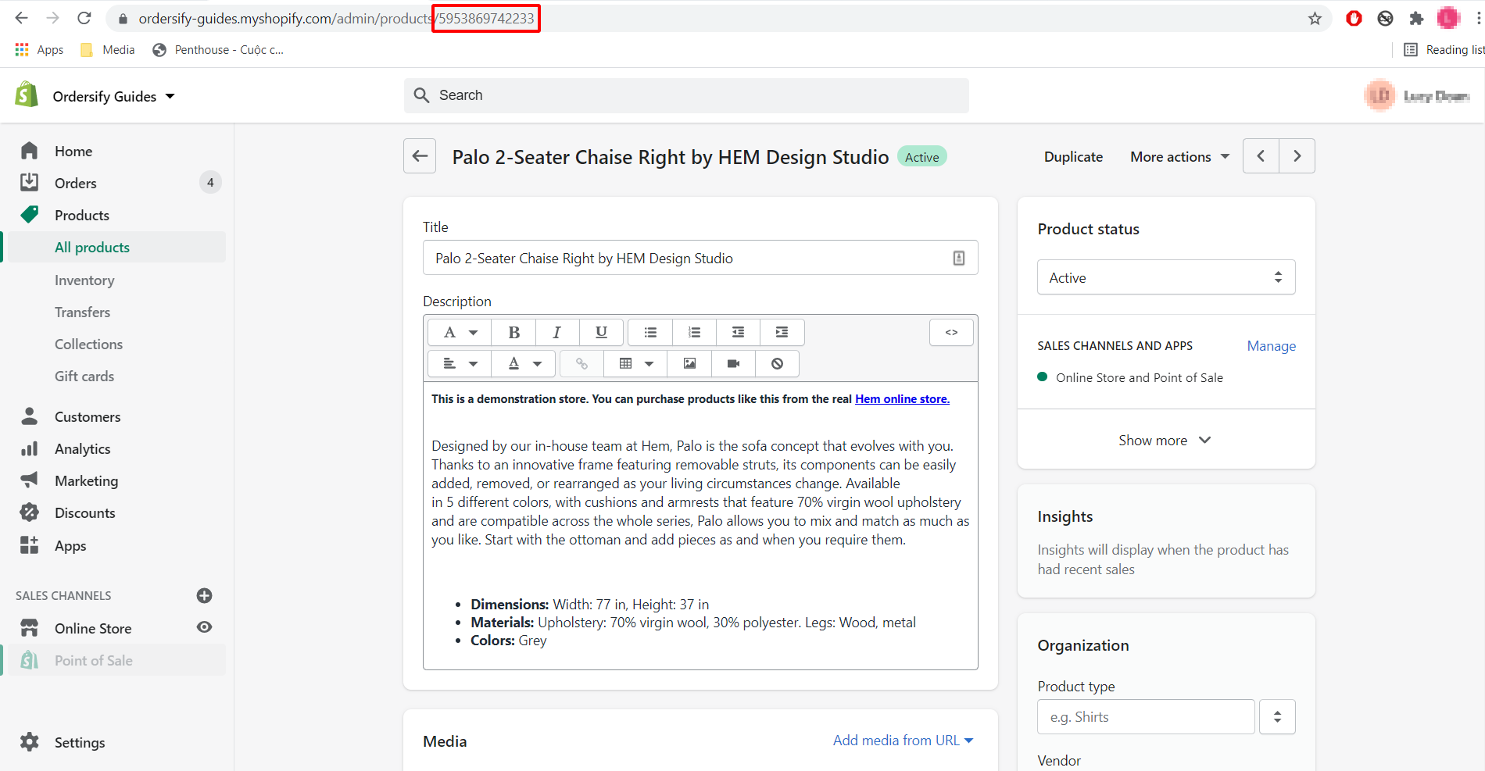This screenshot has height=771, width=1485.
Task: Show HTML view of description
Action: 951,332
